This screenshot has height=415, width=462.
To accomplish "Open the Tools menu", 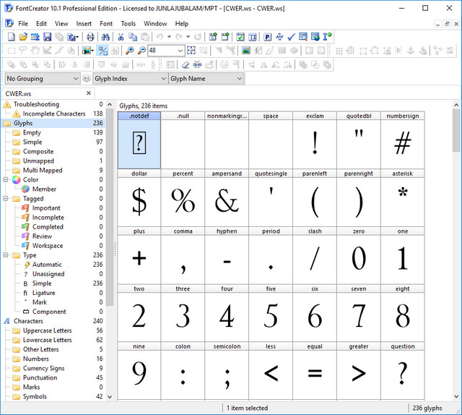I will pos(128,23).
